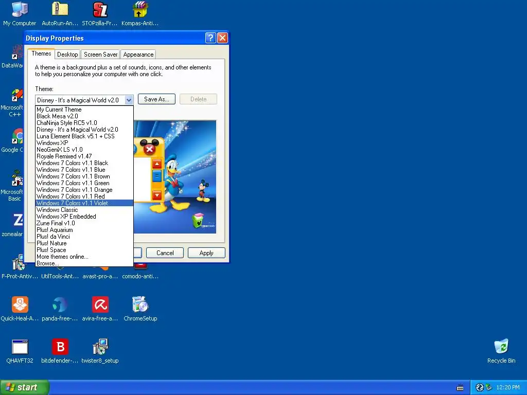
Task: Choose Plus! Nature theme
Action: click(84, 243)
